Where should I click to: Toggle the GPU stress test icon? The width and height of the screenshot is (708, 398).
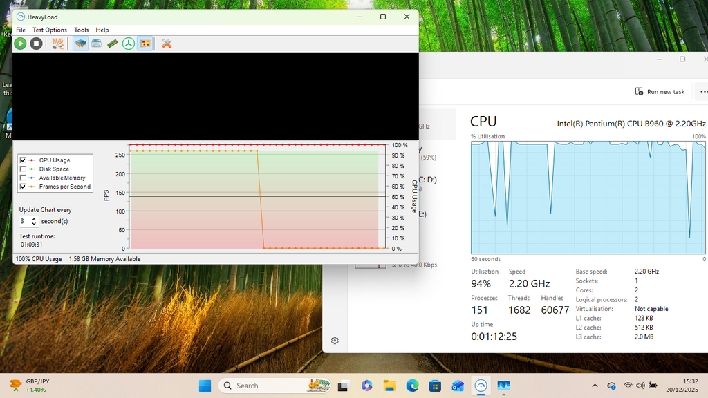[145, 44]
